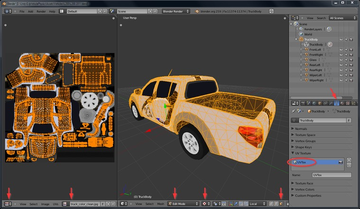Open the UVs menu in image editor
The height and width of the screenshot is (209, 360).
coord(55,204)
